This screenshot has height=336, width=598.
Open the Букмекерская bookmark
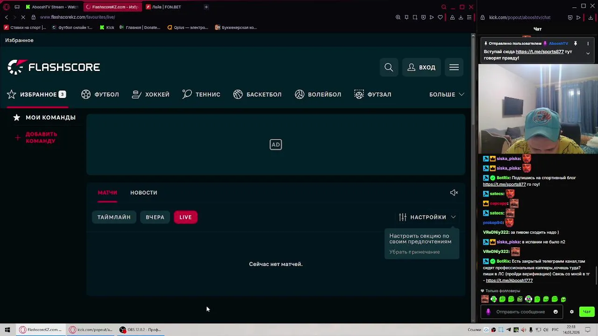(236, 28)
